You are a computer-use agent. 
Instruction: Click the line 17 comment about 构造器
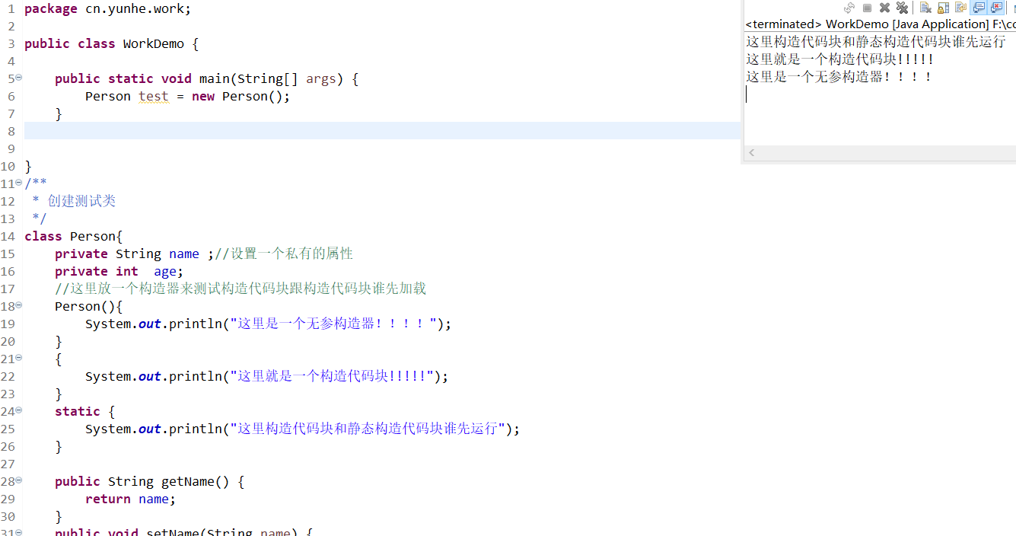240,289
